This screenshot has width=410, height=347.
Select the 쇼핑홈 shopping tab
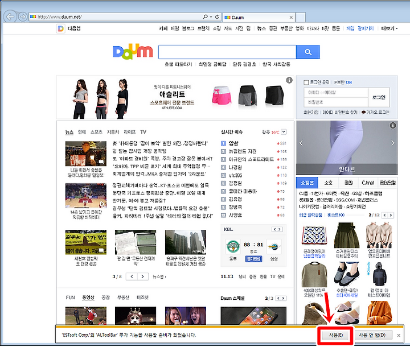tap(307, 183)
